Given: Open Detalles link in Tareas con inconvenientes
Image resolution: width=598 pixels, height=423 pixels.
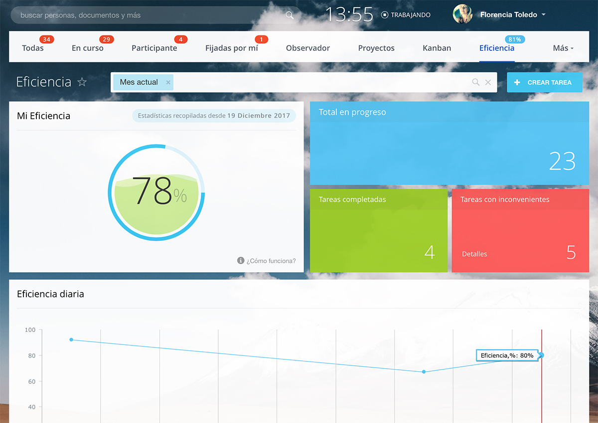Looking at the screenshot, I should click(474, 254).
